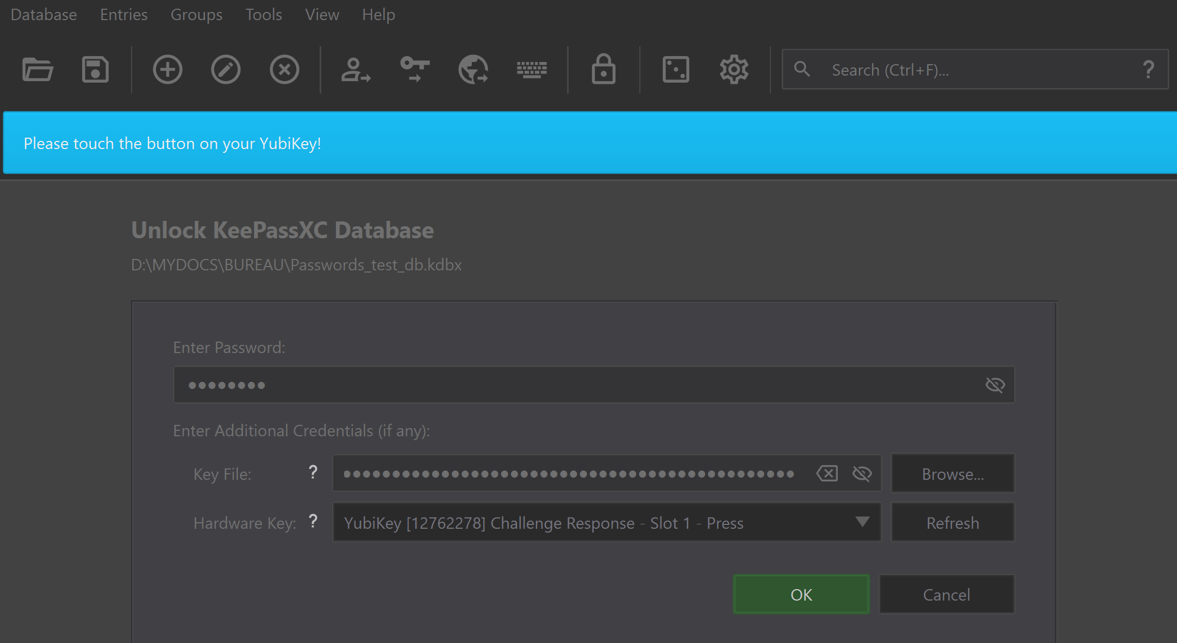Click Key File help question mark
1177x643 pixels.
[313, 472]
